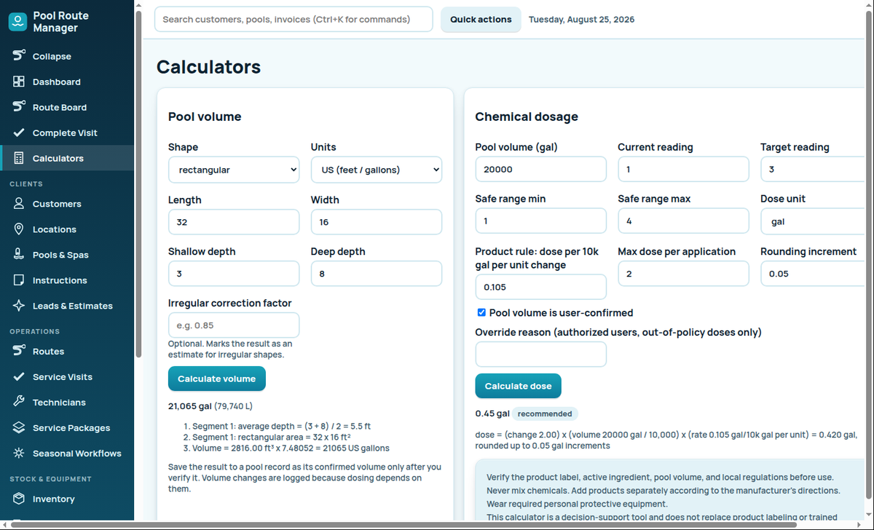Click the Complete Visit checkmark icon

click(19, 132)
